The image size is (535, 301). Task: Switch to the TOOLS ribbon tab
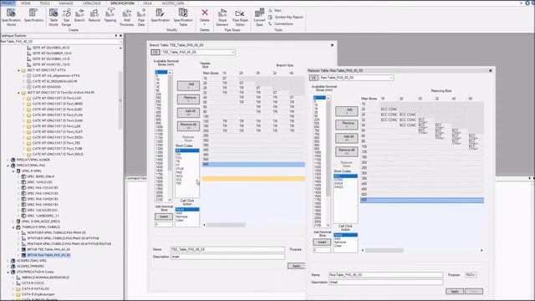click(x=44, y=3)
